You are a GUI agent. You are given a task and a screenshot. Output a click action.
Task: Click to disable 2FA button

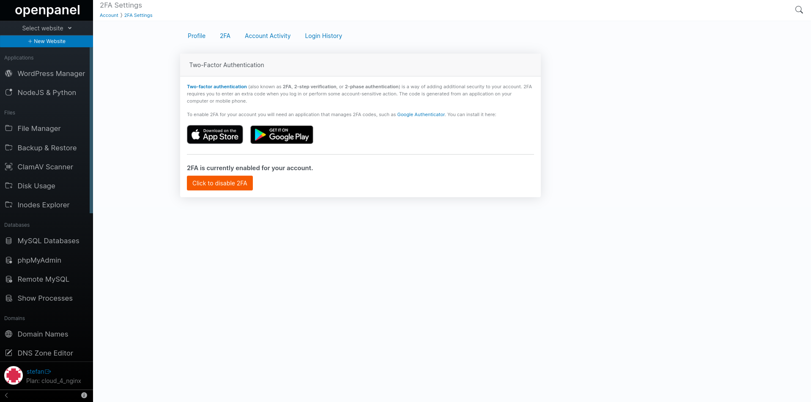click(x=220, y=183)
